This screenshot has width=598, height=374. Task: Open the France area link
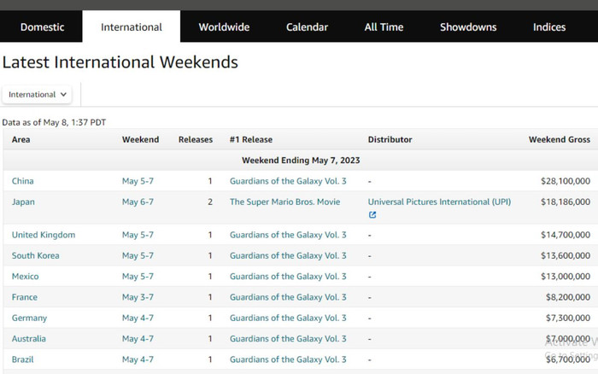tap(25, 297)
